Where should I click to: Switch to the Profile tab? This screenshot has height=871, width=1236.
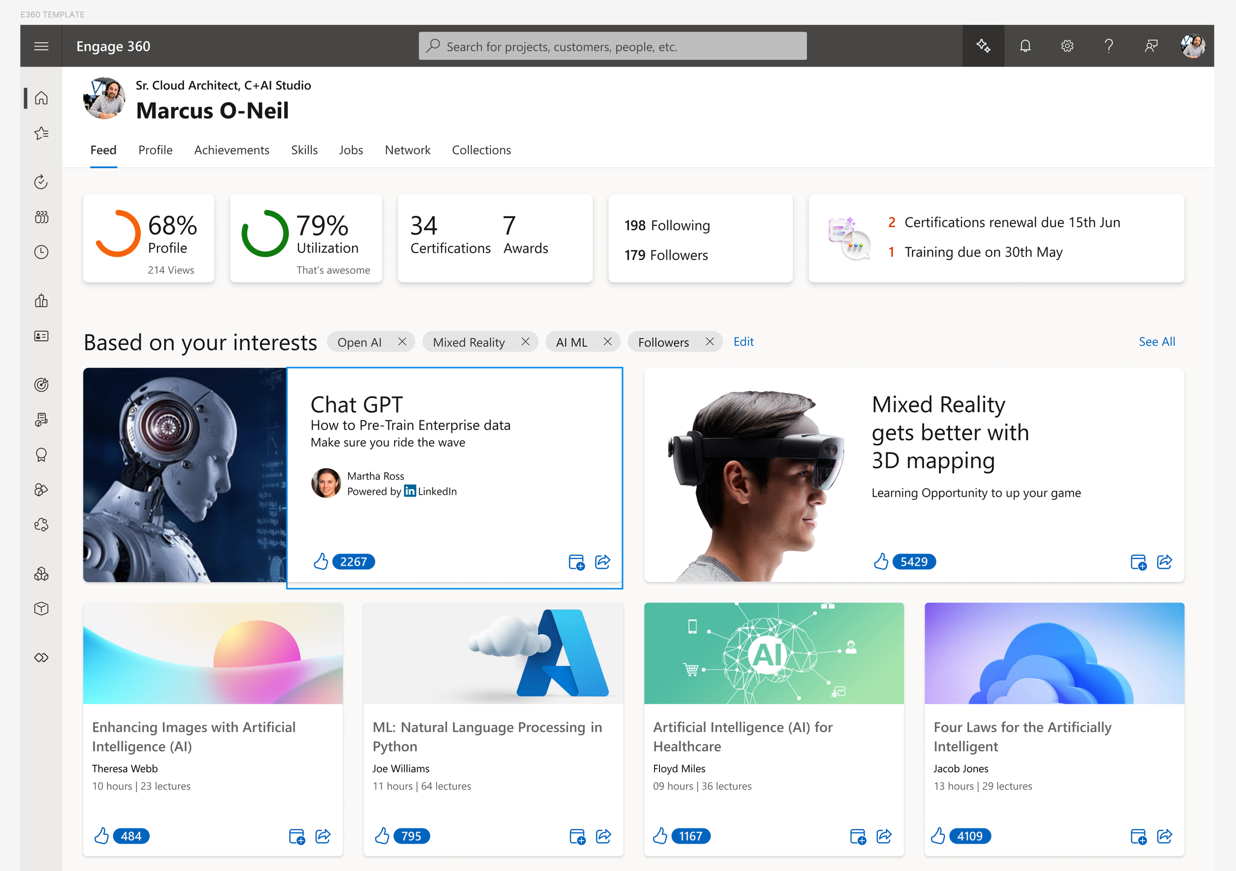pyautogui.click(x=156, y=150)
